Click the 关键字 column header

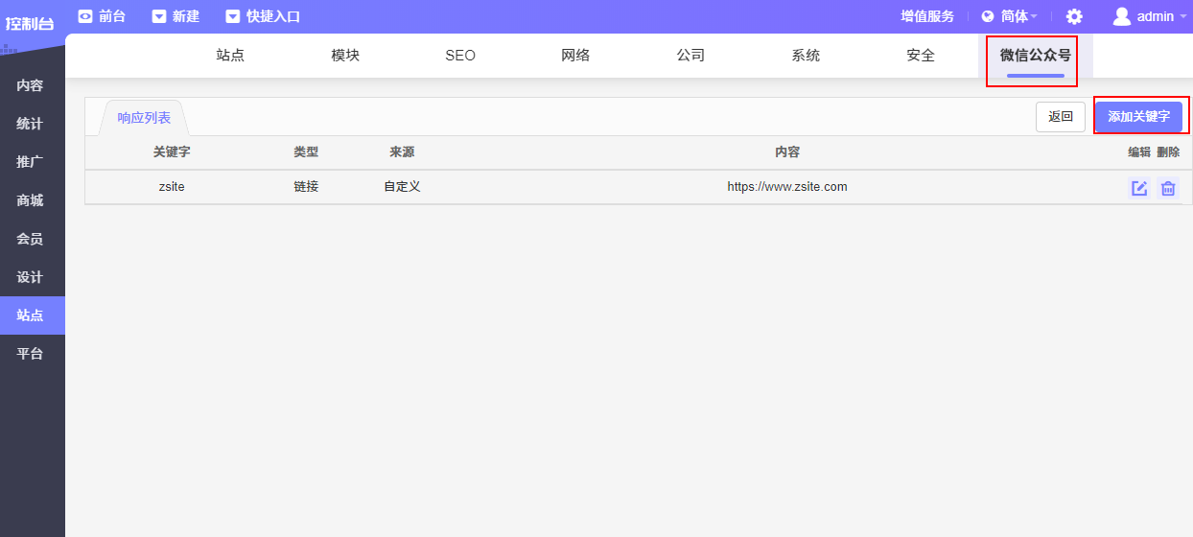tap(172, 152)
